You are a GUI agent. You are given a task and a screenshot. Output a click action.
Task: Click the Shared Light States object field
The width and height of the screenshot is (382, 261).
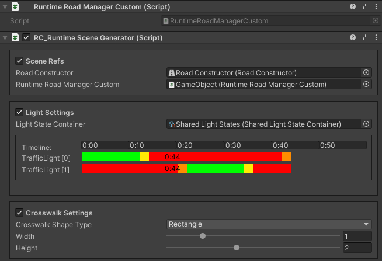(263, 124)
